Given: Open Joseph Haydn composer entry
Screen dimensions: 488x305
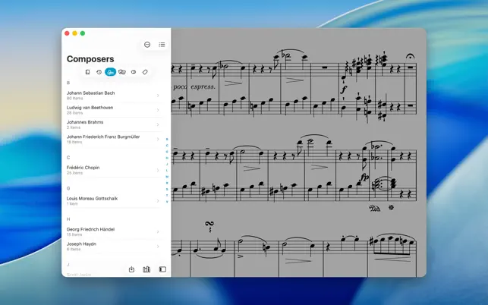Looking at the screenshot, I should [x=114, y=246].
